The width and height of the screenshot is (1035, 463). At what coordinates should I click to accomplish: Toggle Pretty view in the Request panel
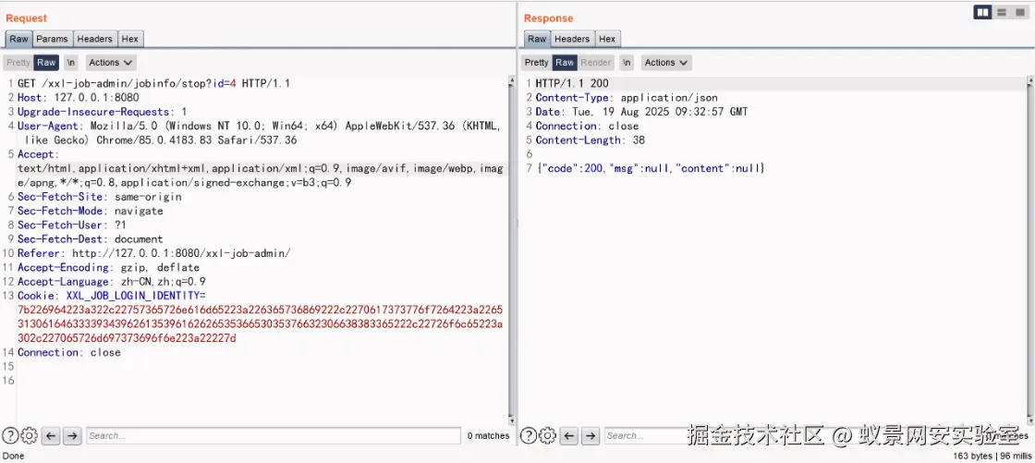coord(18,63)
